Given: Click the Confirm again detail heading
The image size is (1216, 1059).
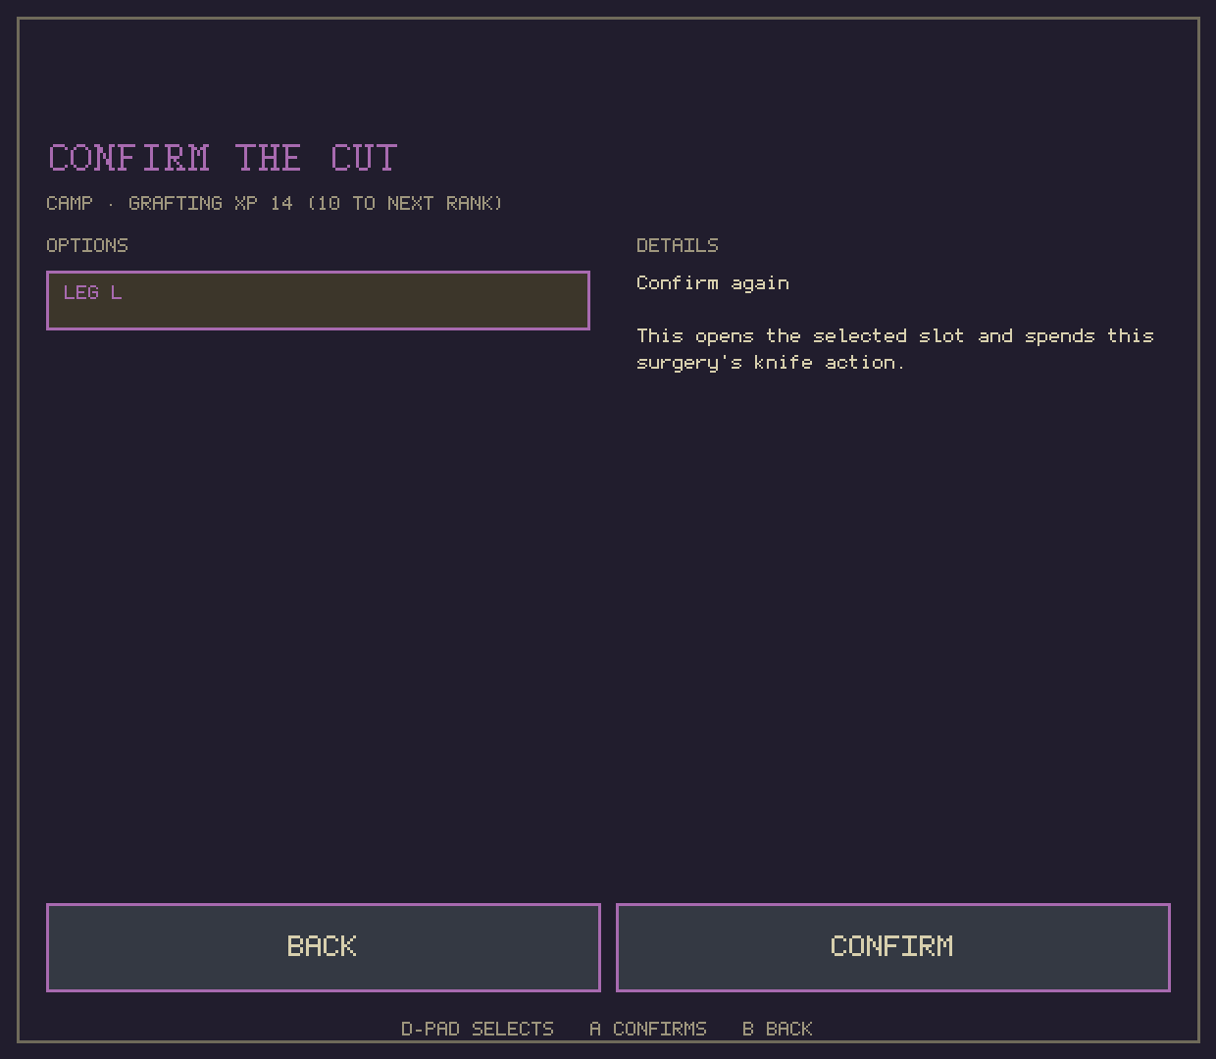Looking at the screenshot, I should [713, 283].
